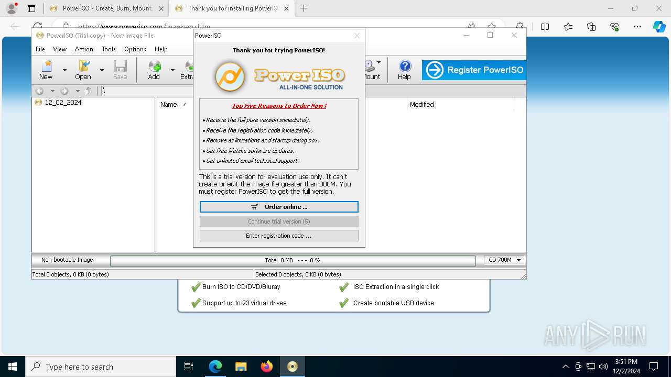This screenshot has width=671, height=377.
Task: Open the New button dropdown arrow
Action: [x=64, y=70]
